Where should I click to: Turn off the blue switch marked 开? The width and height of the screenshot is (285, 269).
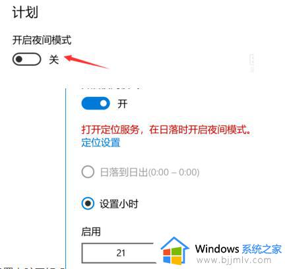coord(96,104)
